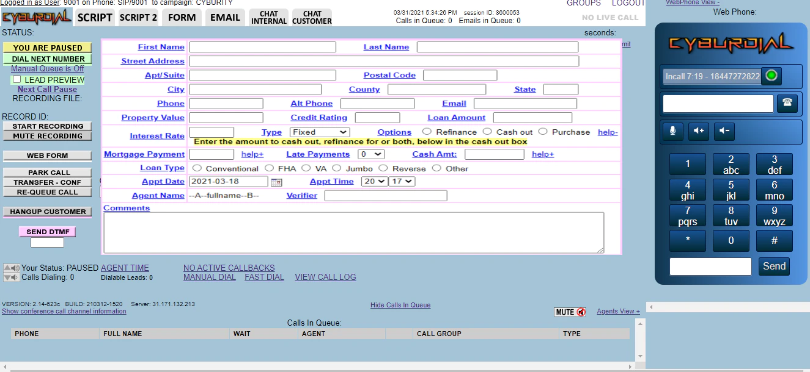810x372 pixels.
Task: Open the EMAIL tab
Action: click(x=225, y=17)
